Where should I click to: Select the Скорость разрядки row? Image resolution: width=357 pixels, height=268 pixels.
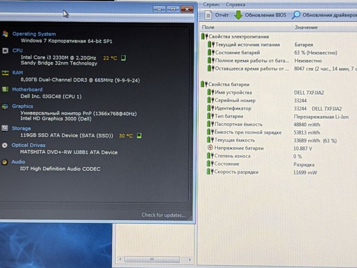[x=282, y=172]
